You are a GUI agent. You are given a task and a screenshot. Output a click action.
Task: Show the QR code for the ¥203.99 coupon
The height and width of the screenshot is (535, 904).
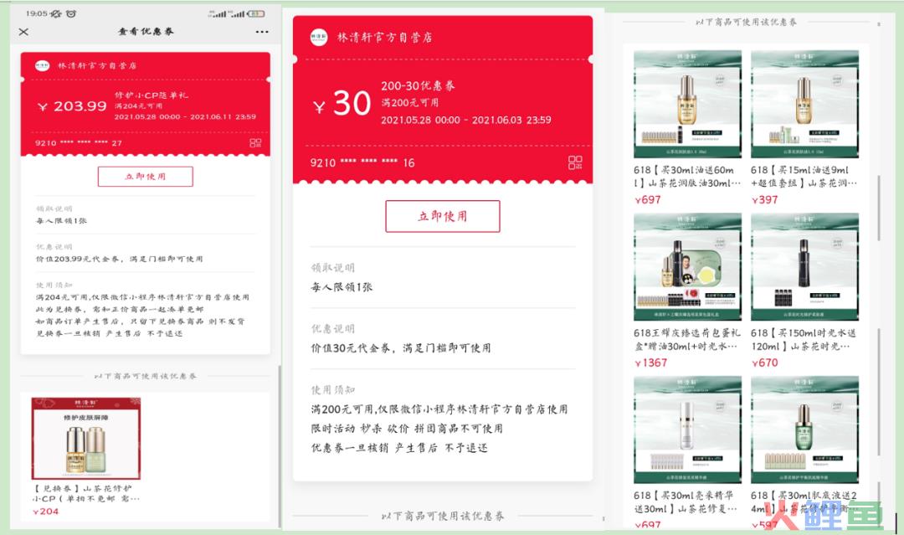click(x=255, y=143)
